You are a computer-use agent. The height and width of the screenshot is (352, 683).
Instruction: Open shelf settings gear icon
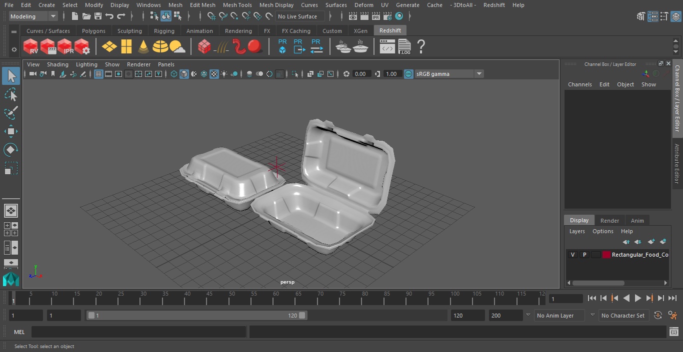pos(14,49)
